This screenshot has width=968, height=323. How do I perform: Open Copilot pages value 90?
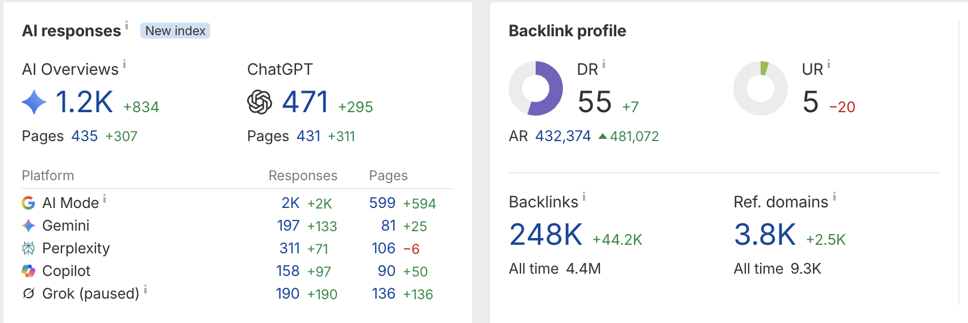click(x=386, y=271)
